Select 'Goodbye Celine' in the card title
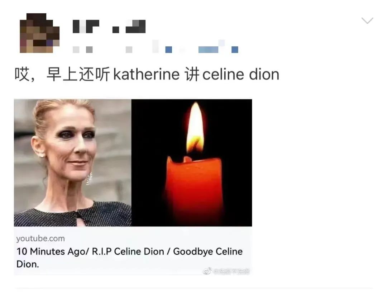Viewport: 387px width, 292px height. pos(208,251)
